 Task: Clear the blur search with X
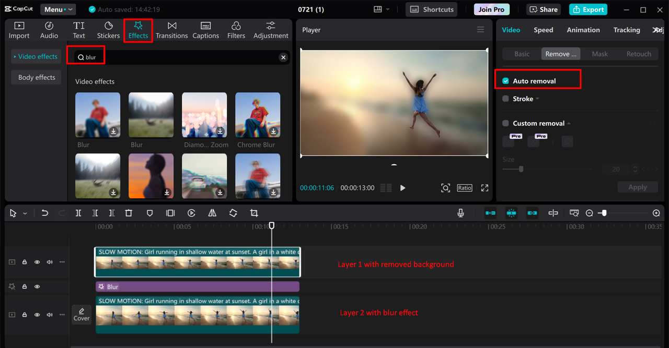click(283, 57)
